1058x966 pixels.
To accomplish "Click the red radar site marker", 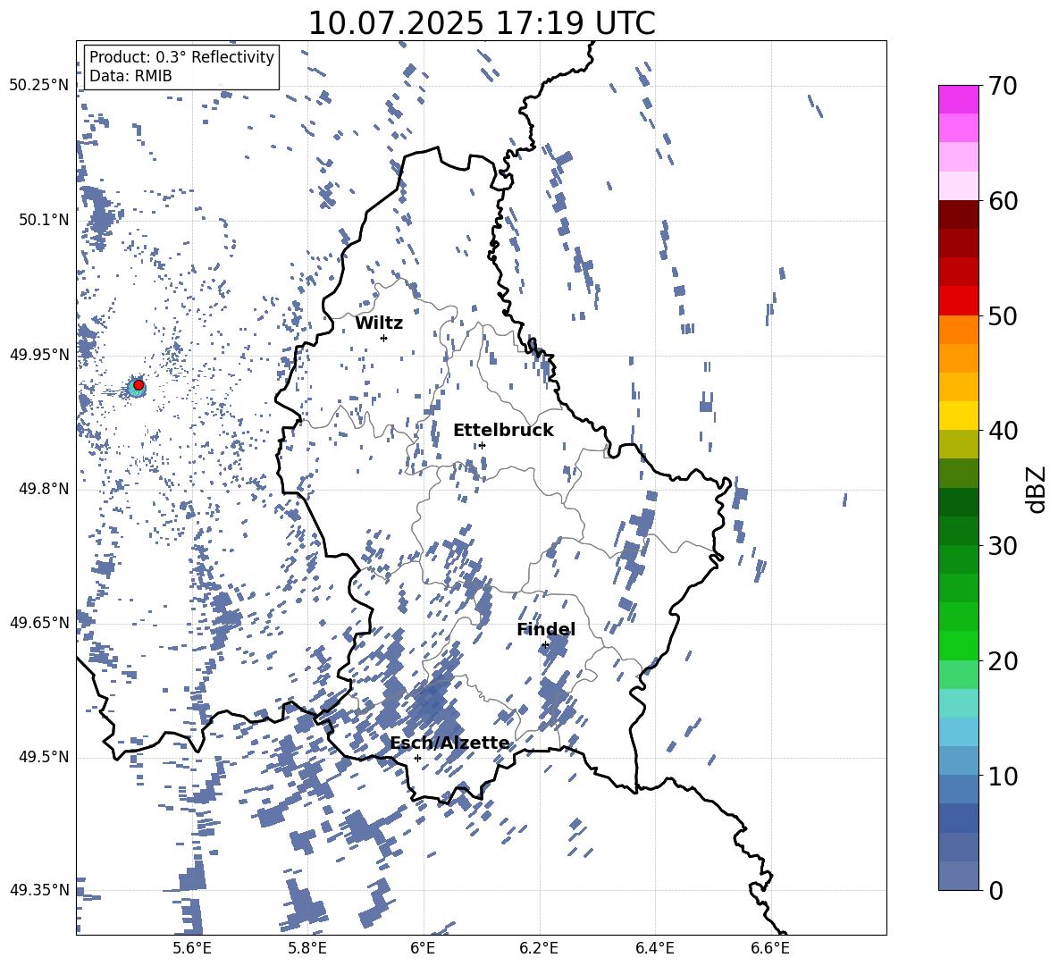I will 139,385.
